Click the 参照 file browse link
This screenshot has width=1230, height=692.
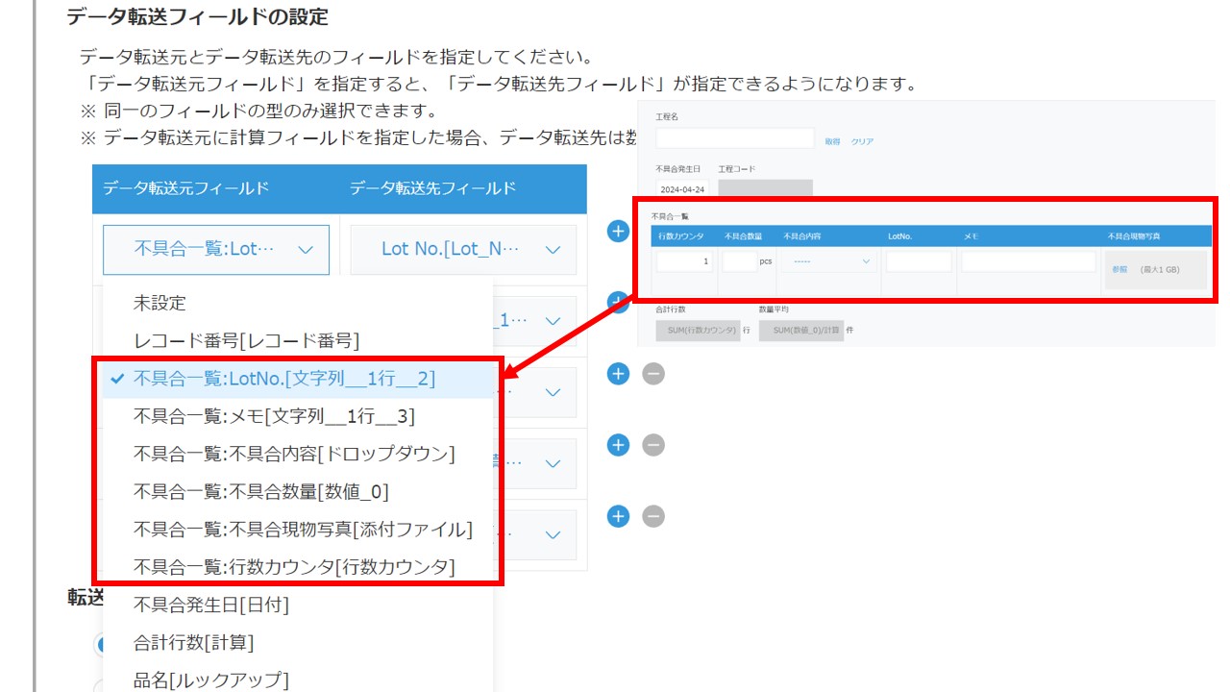point(1119,270)
